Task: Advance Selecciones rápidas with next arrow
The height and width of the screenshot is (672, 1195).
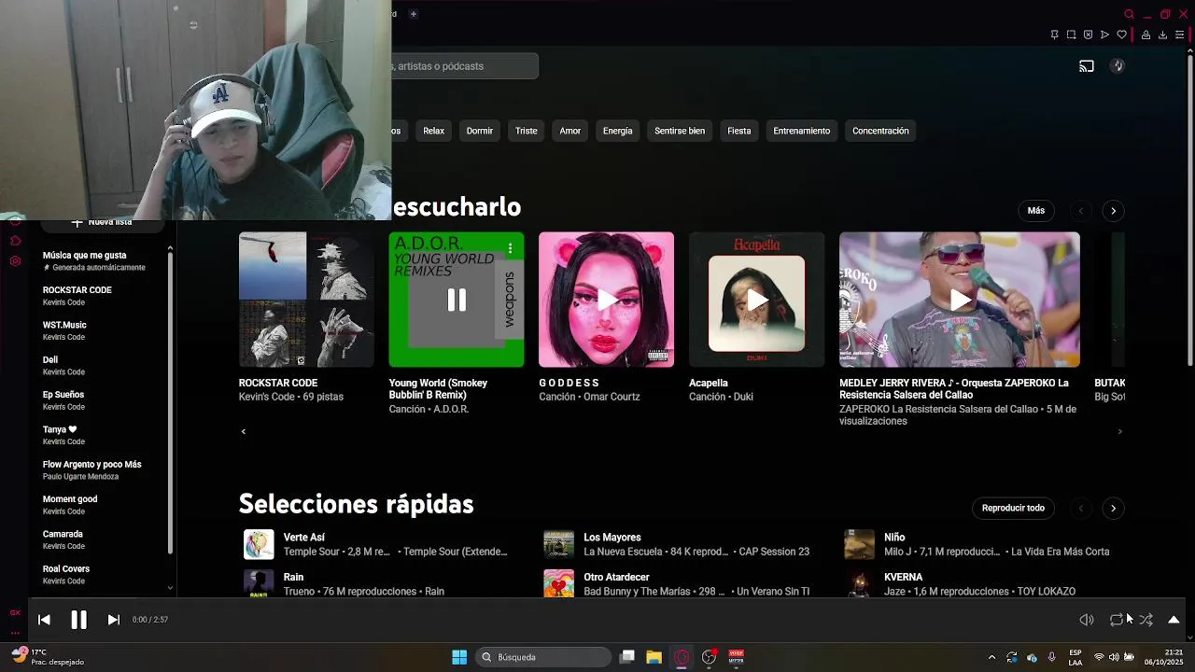Action: pos(1113,509)
